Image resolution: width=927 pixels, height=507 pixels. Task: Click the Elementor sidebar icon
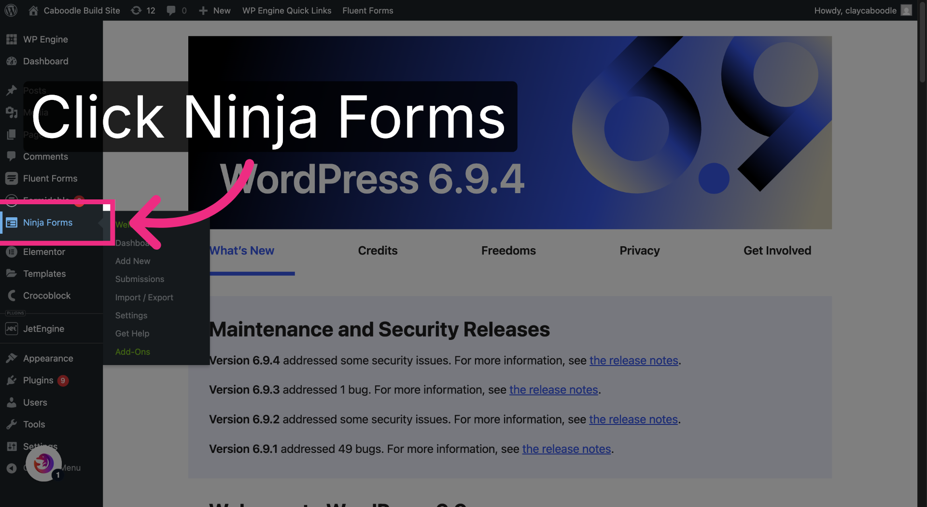pos(12,252)
